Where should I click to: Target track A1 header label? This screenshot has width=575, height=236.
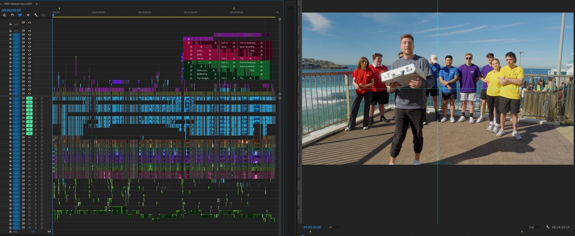16,98
